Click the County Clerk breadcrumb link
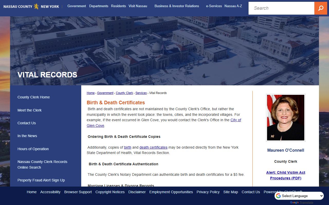This screenshot has height=205, width=329. [x=124, y=93]
